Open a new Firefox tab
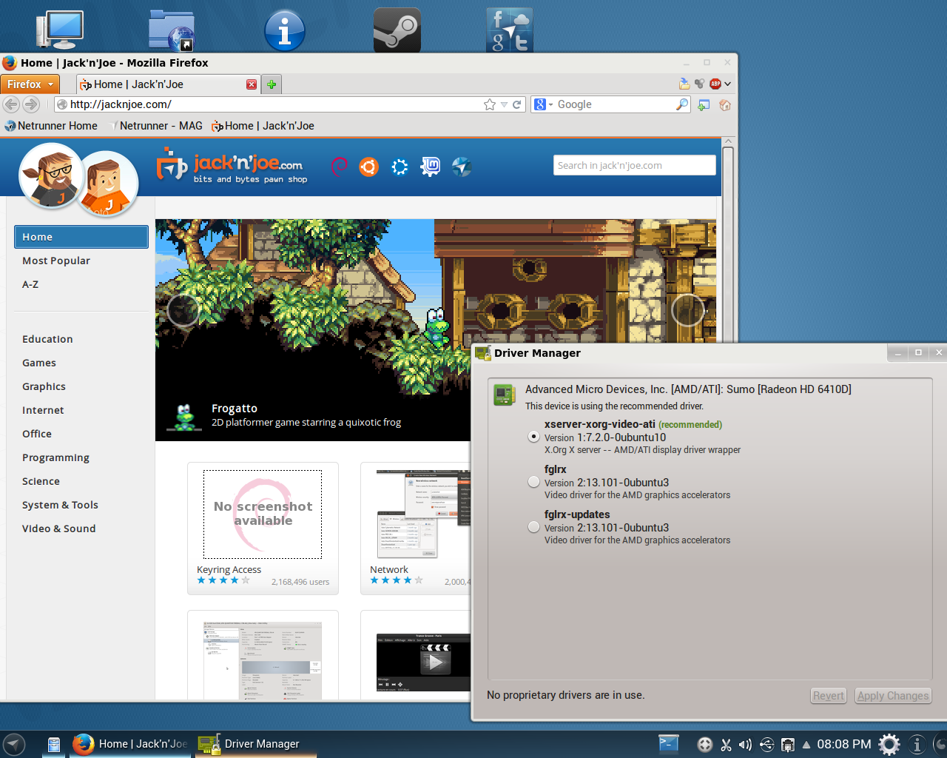 [272, 84]
